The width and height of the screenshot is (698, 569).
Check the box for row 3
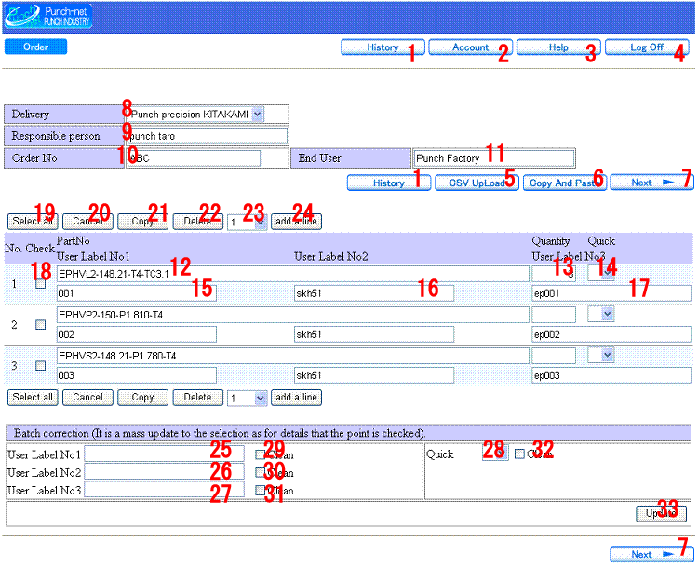41,366
